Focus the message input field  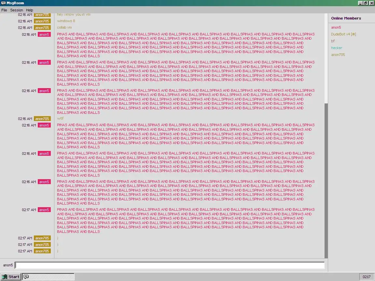point(170,265)
